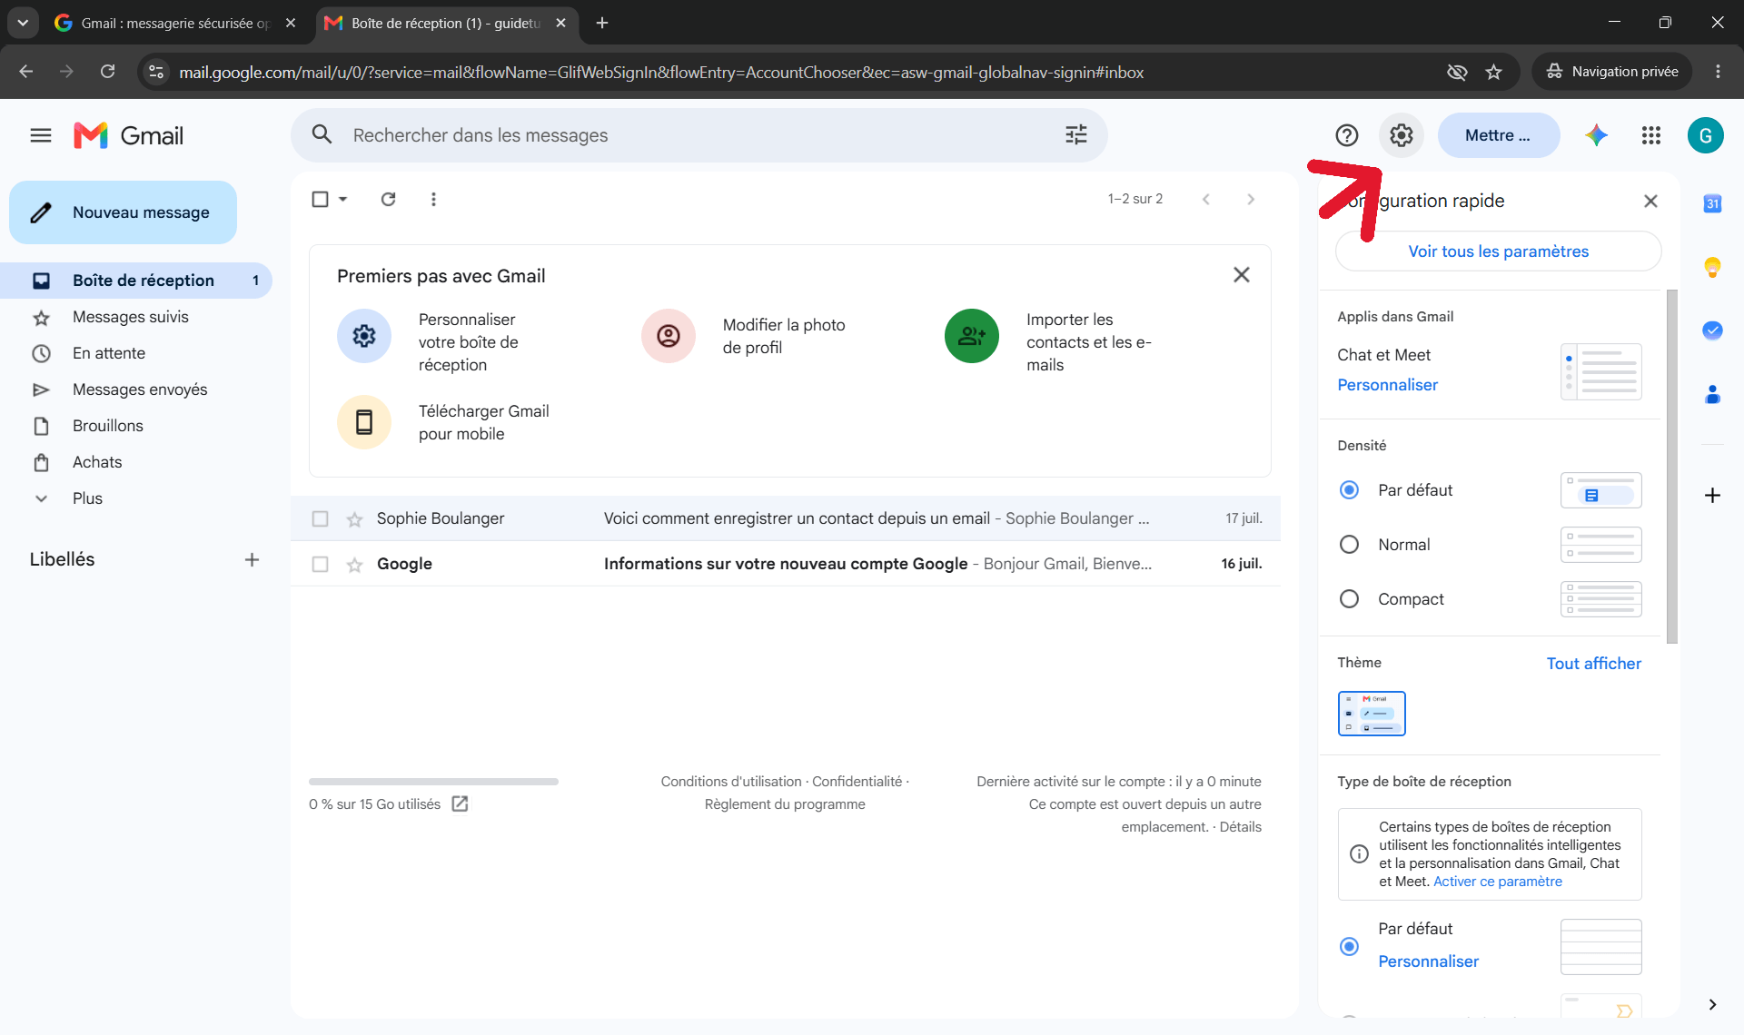Viewport: 1744px width, 1035px height.
Task: Star the Google email
Action: (x=354, y=565)
